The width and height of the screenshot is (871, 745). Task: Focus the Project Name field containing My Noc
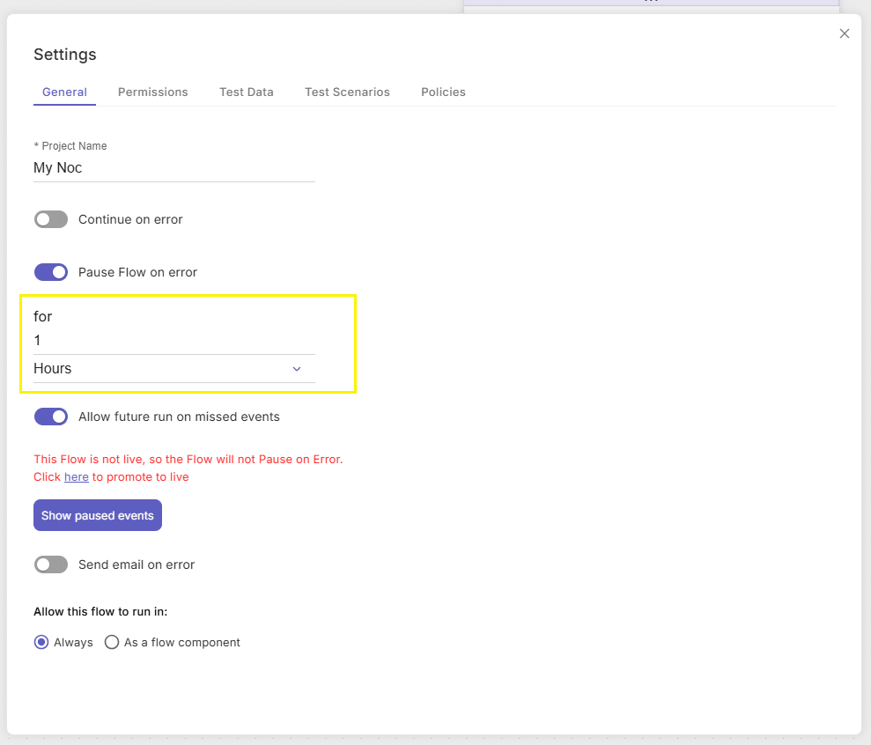[173, 168]
